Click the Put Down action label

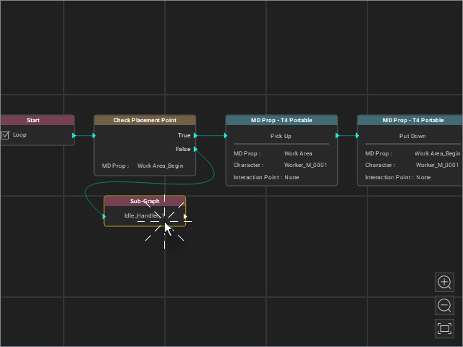point(412,136)
